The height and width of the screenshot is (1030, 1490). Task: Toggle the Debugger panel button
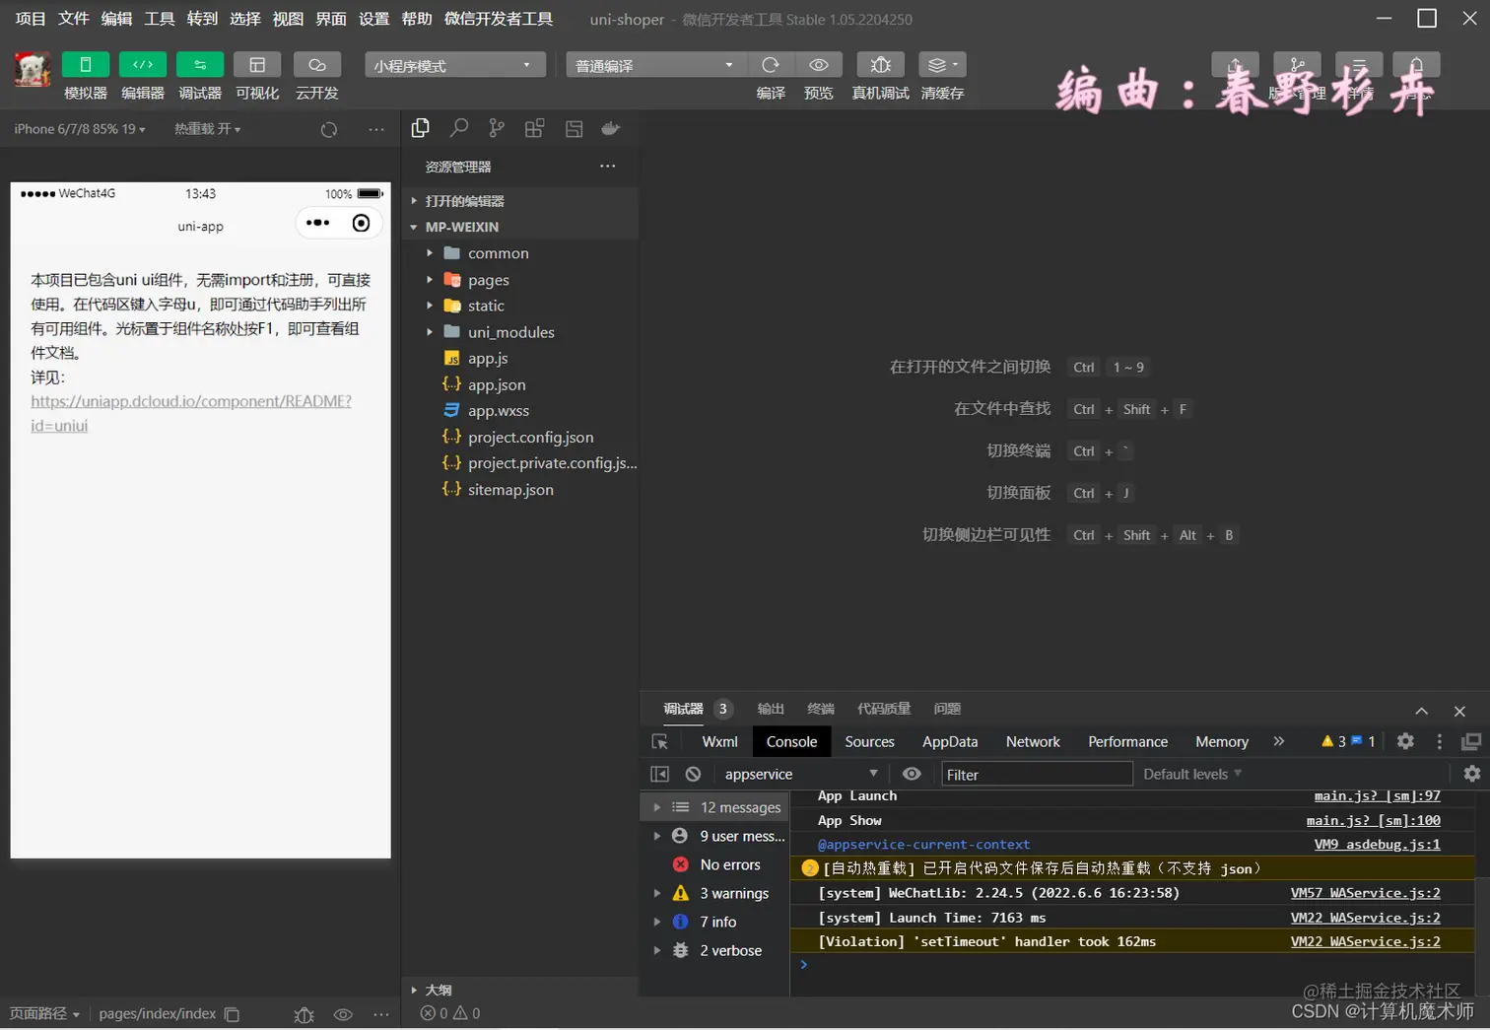pos(200,64)
